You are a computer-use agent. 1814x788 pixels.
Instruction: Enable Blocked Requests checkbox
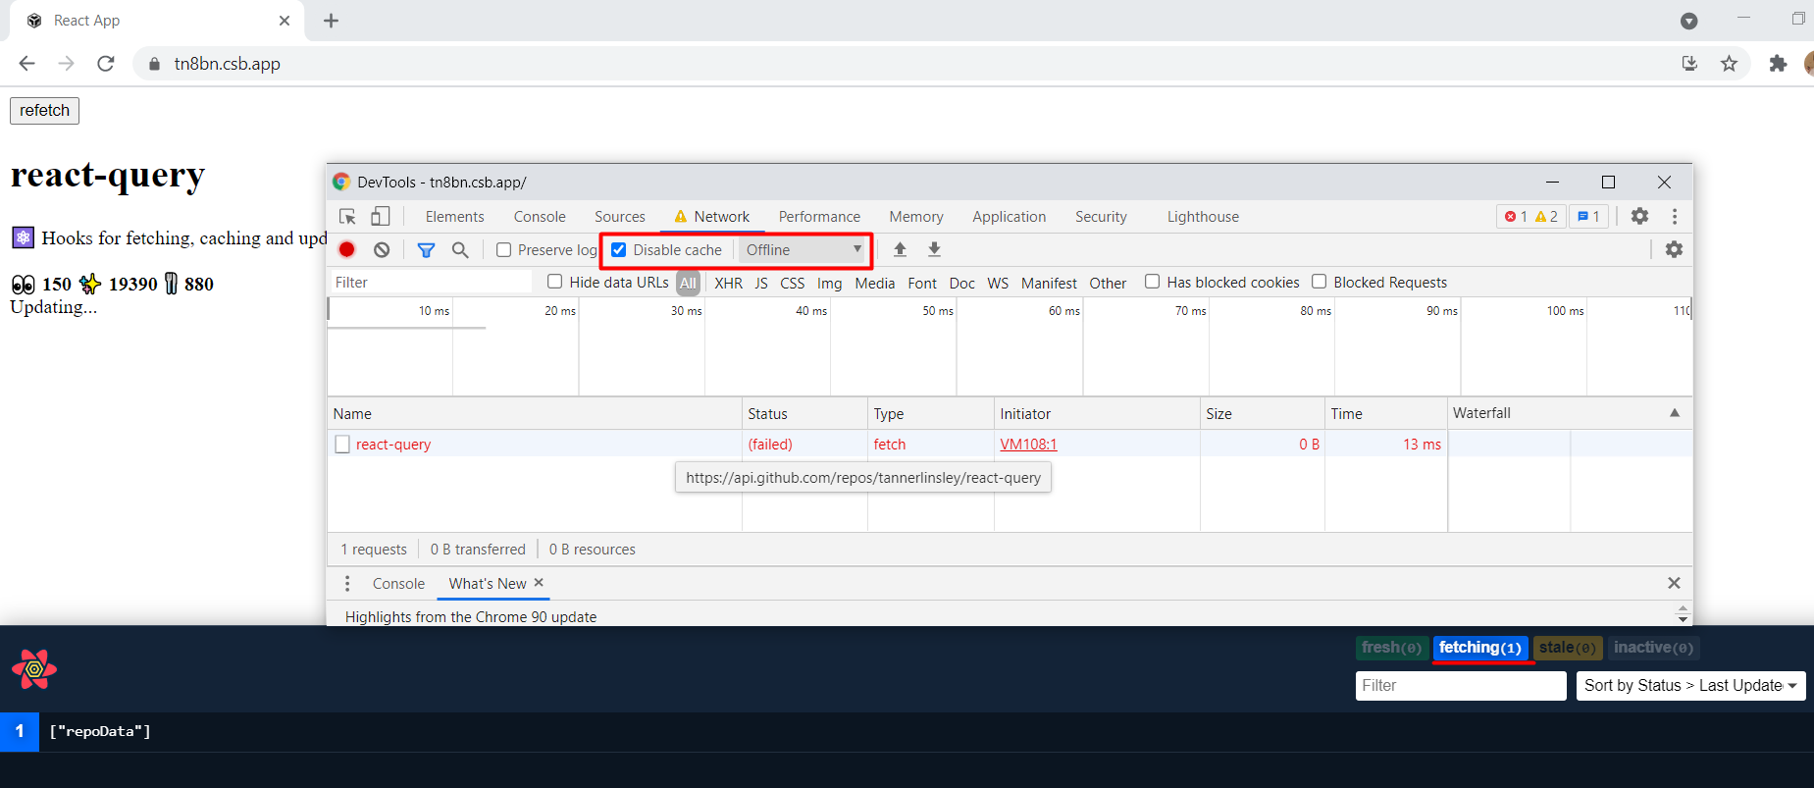pos(1320,282)
